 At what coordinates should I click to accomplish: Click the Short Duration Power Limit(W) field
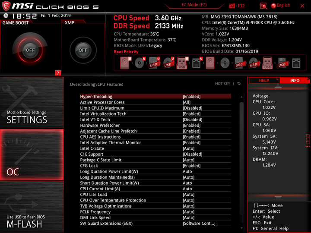coord(155,183)
